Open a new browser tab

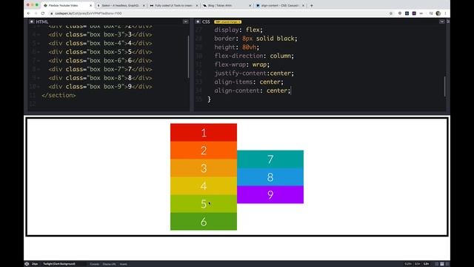(x=311, y=5)
